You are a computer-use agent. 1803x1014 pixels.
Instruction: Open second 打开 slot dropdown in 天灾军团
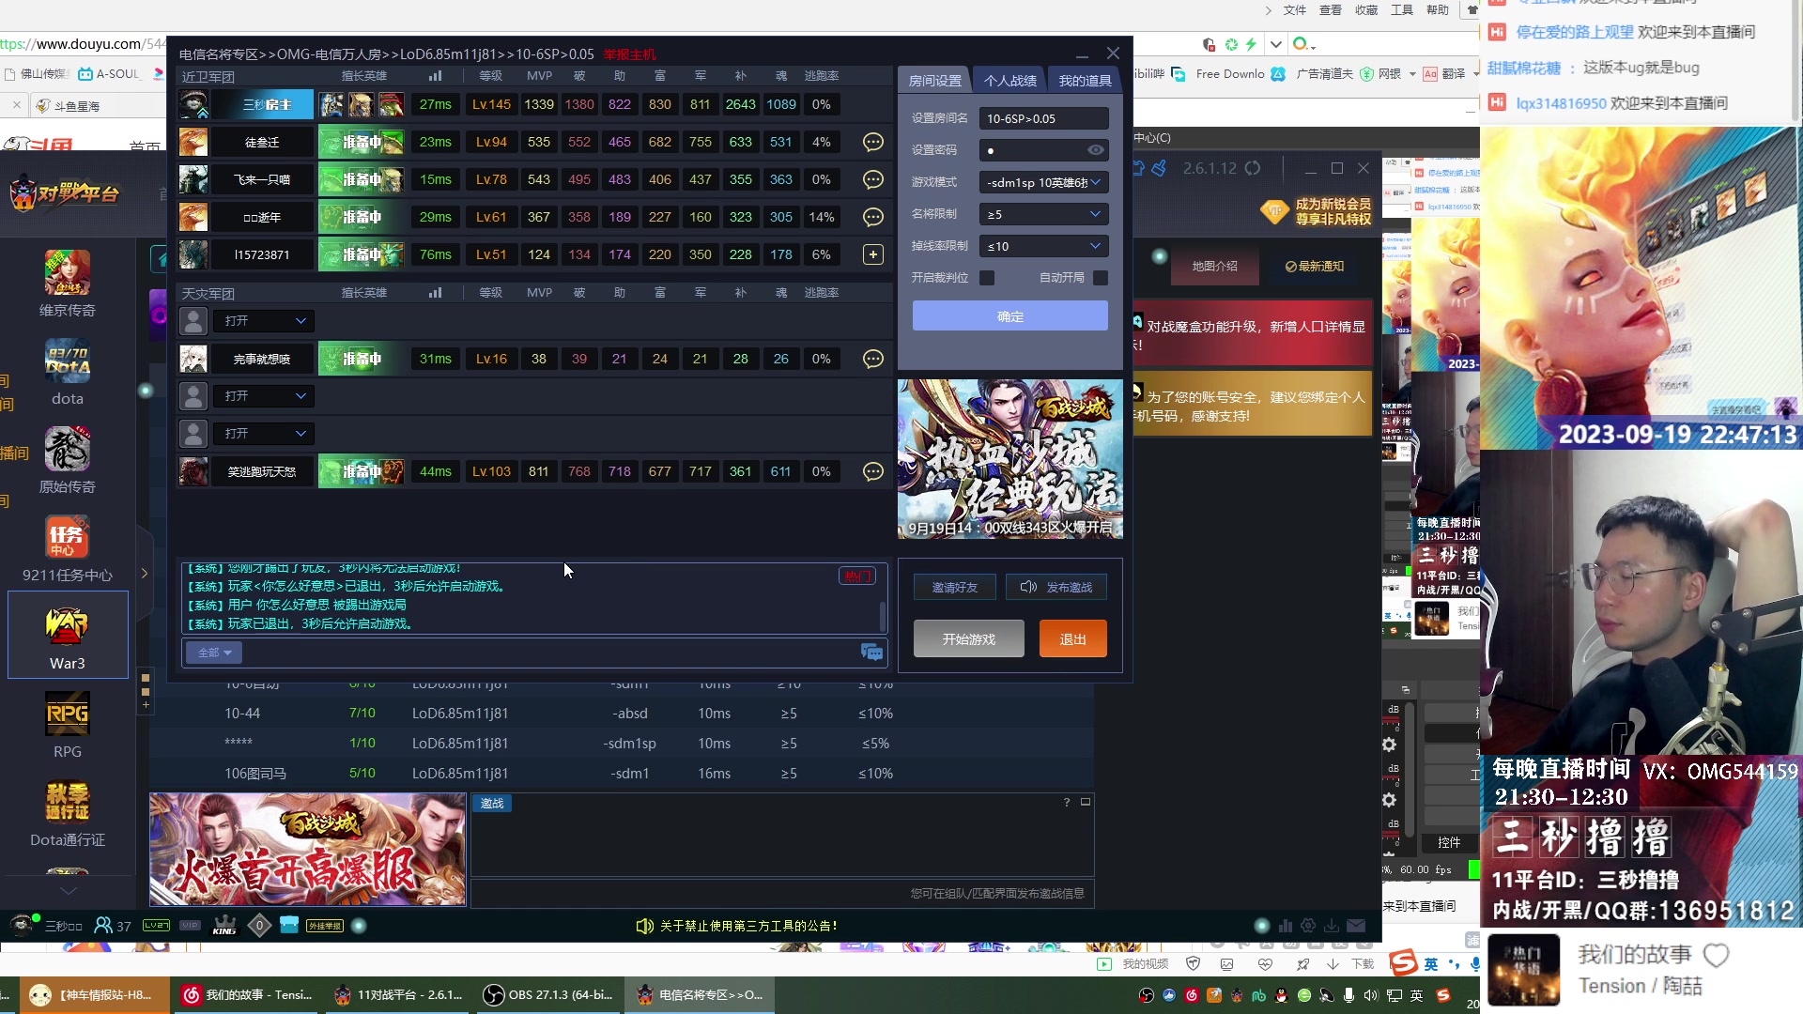264,396
